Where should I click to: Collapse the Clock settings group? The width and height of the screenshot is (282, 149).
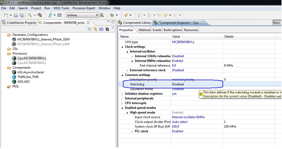pos(122,47)
